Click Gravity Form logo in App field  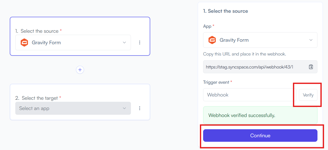(x=212, y=40)
